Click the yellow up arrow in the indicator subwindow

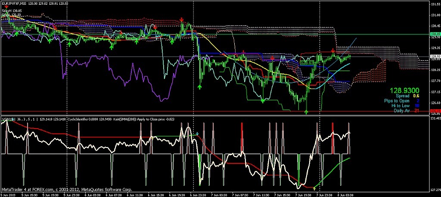314,188
